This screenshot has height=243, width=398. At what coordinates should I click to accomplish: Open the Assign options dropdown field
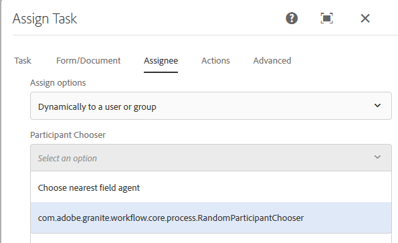click(x=211, y=106)
